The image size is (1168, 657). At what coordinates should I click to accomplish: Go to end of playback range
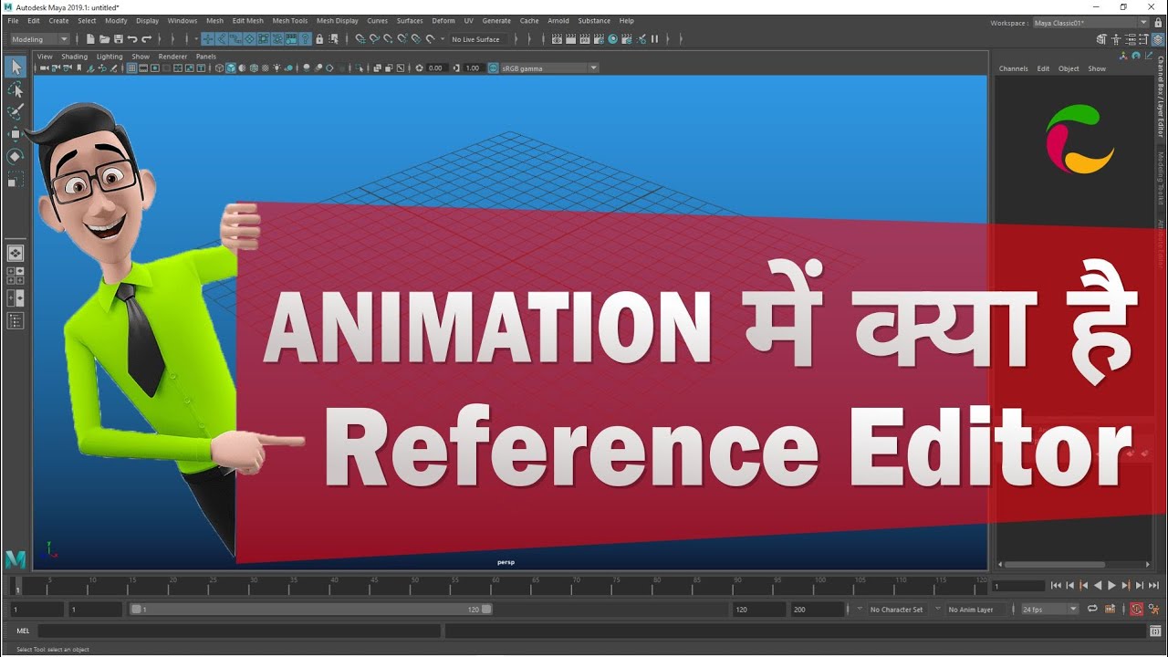1153,586
